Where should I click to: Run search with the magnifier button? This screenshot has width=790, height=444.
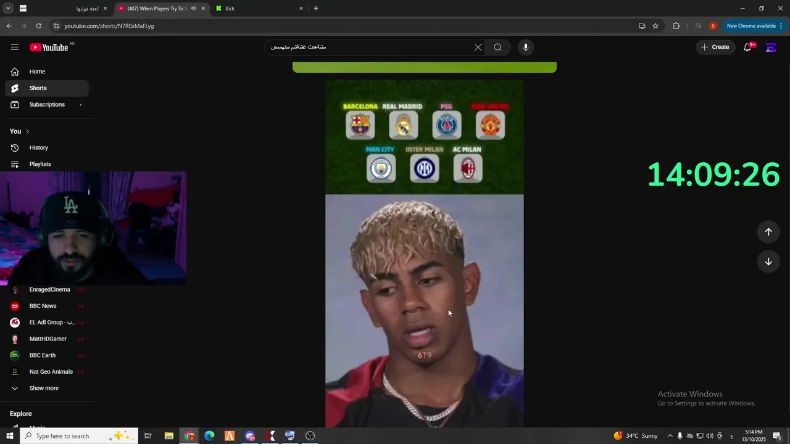497,47
